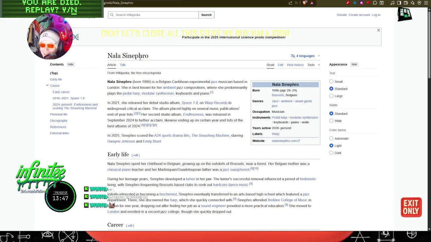
Task: Click the RSS feed icon in address bar
Action: click(x=297, y=3)
